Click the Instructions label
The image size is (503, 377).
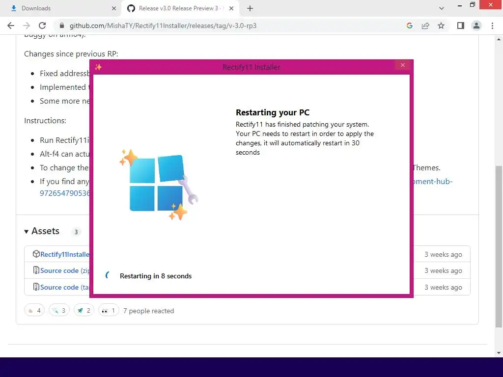pyautogui.click(x=45, y=121)
